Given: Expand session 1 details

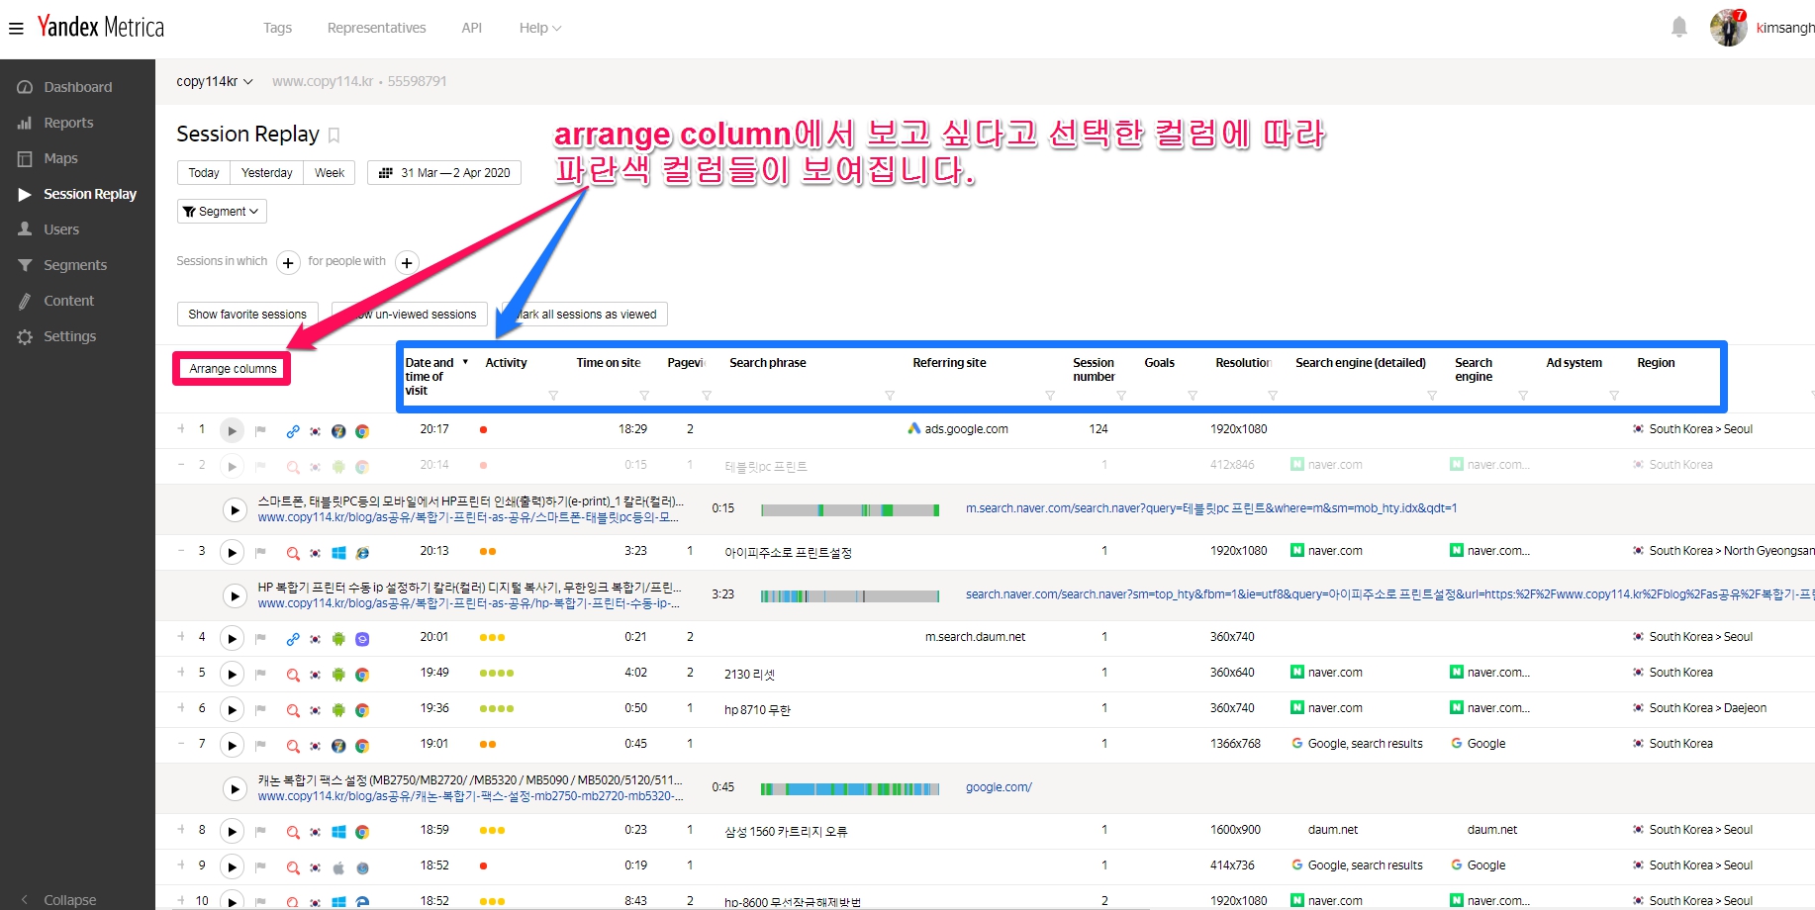Looking at the screenshot, I should click(x=181, y=429).
